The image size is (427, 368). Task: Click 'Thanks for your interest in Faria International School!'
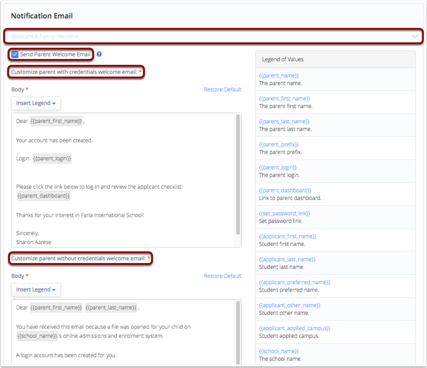point(80,215)
